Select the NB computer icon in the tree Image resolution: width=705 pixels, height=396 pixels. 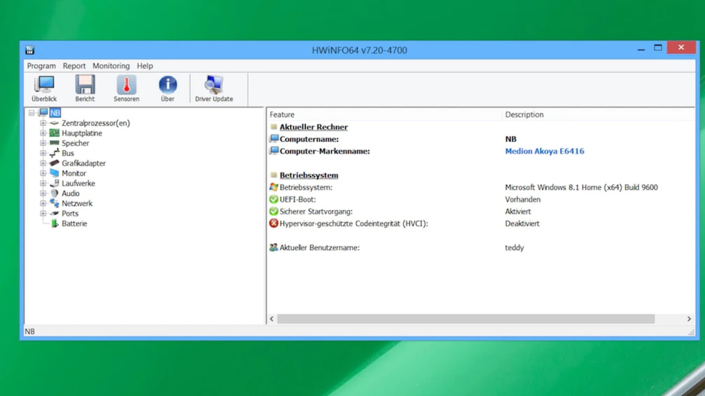pos(43,113)
